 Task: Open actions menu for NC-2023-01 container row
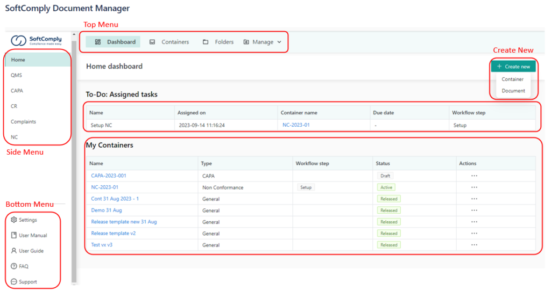474,187
